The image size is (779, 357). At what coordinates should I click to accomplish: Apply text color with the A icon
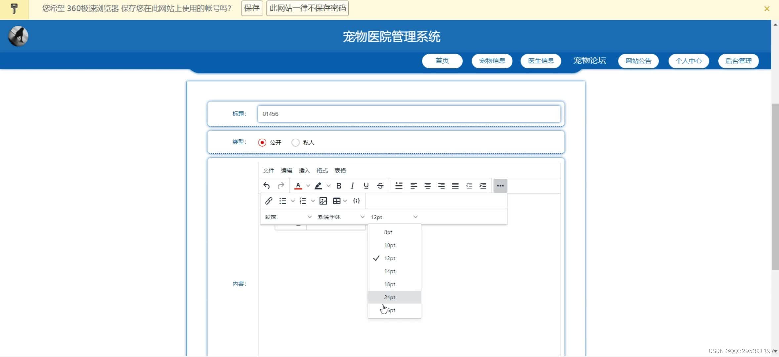298,186
